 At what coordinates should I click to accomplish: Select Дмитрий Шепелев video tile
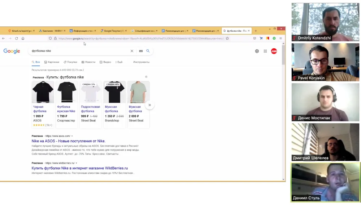[325, 142]
